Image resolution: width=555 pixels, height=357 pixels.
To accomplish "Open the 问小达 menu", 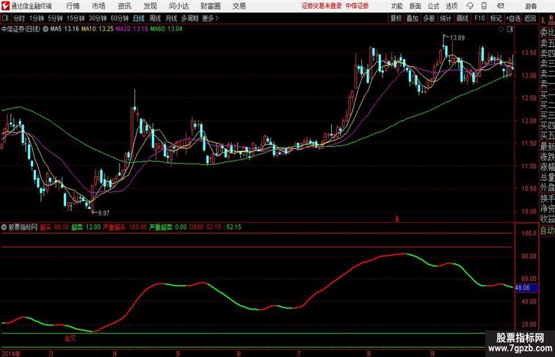I will (178, 6).
